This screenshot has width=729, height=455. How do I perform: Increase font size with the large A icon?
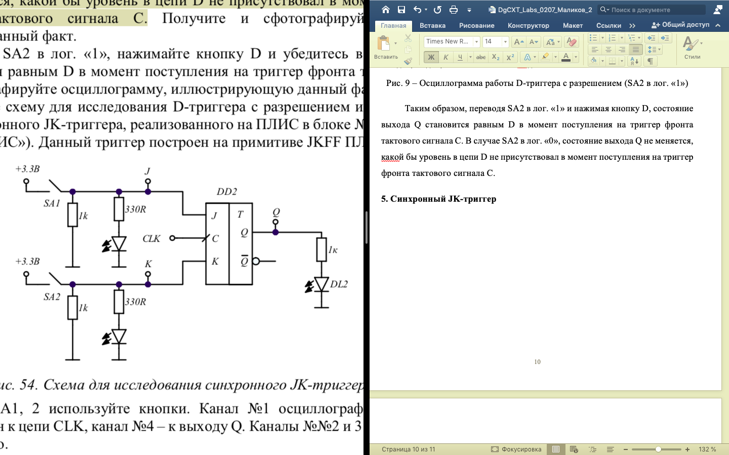click(519, 42)
